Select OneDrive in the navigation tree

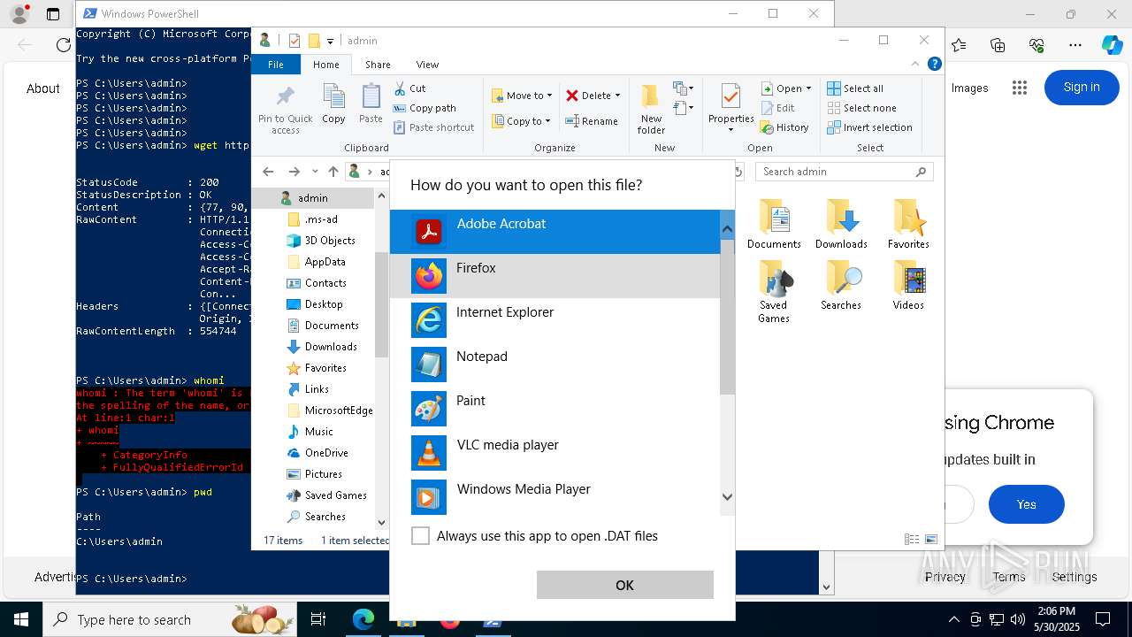(x=317, y=453)
